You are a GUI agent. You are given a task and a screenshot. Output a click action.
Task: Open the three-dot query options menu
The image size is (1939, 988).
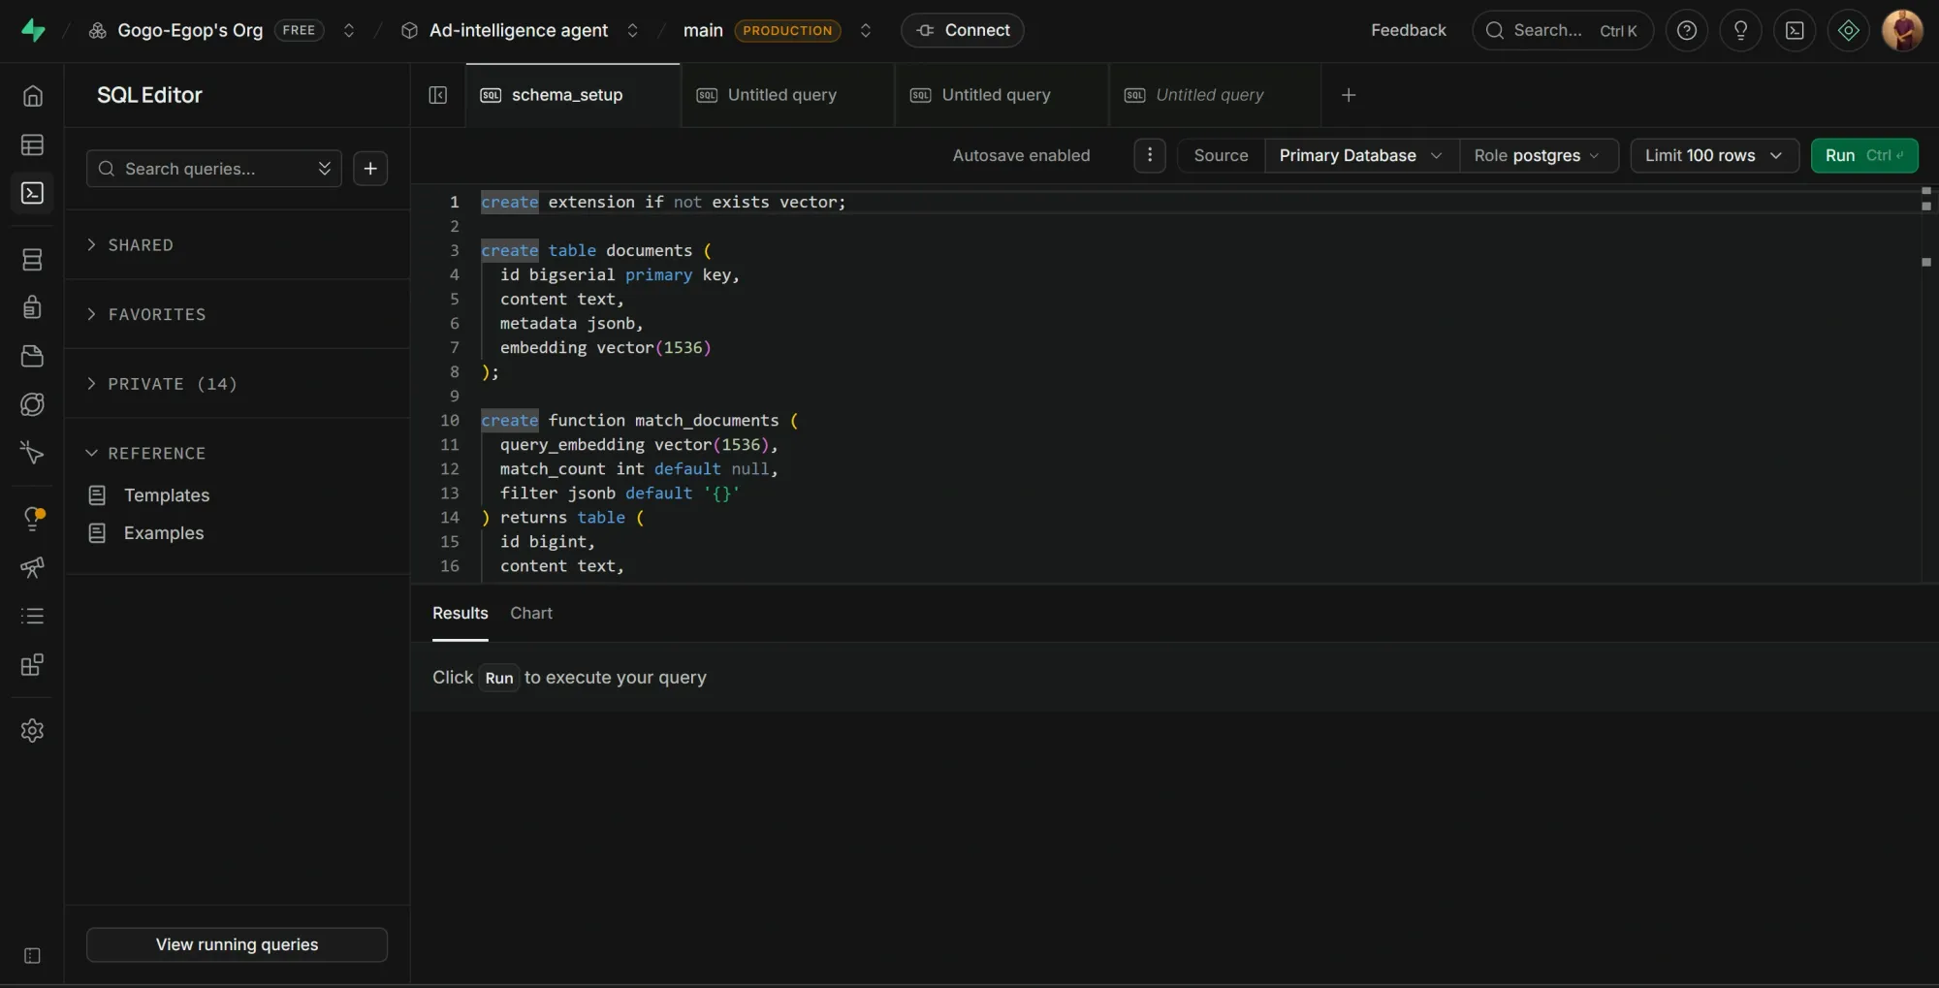coord(1150,155)
